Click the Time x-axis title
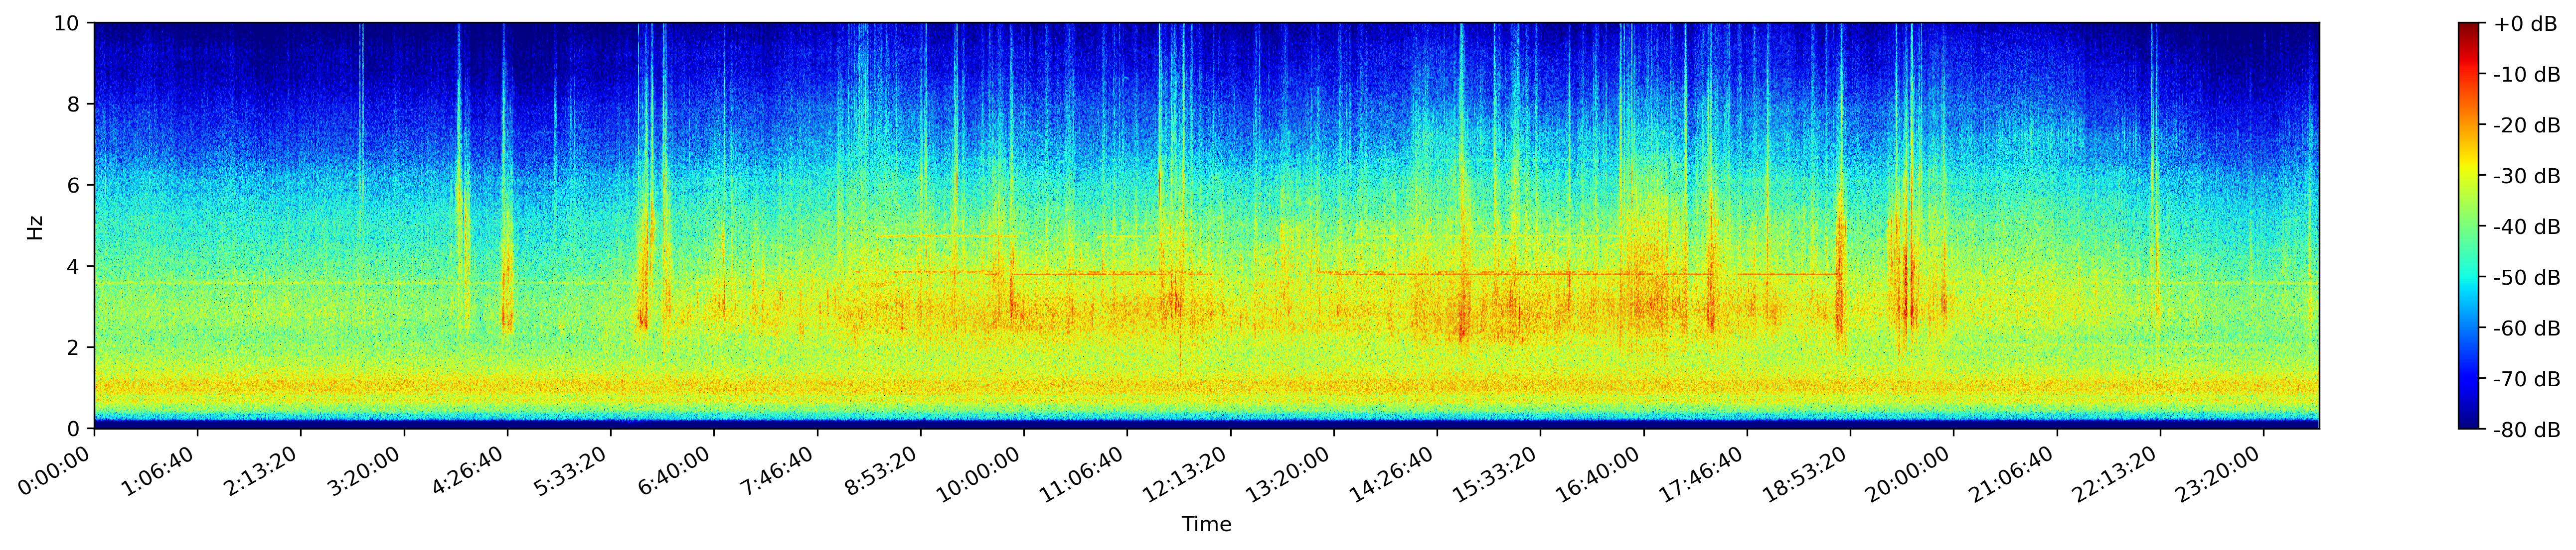This screenshot has width=2576, height=550. tap(1207, 524)
